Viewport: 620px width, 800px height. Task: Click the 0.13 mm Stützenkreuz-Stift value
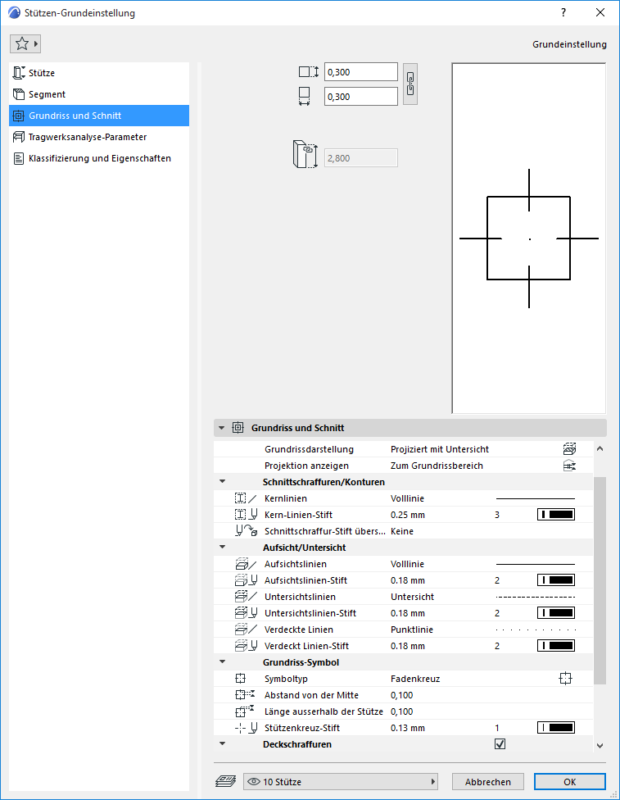(x=407, y=728)
